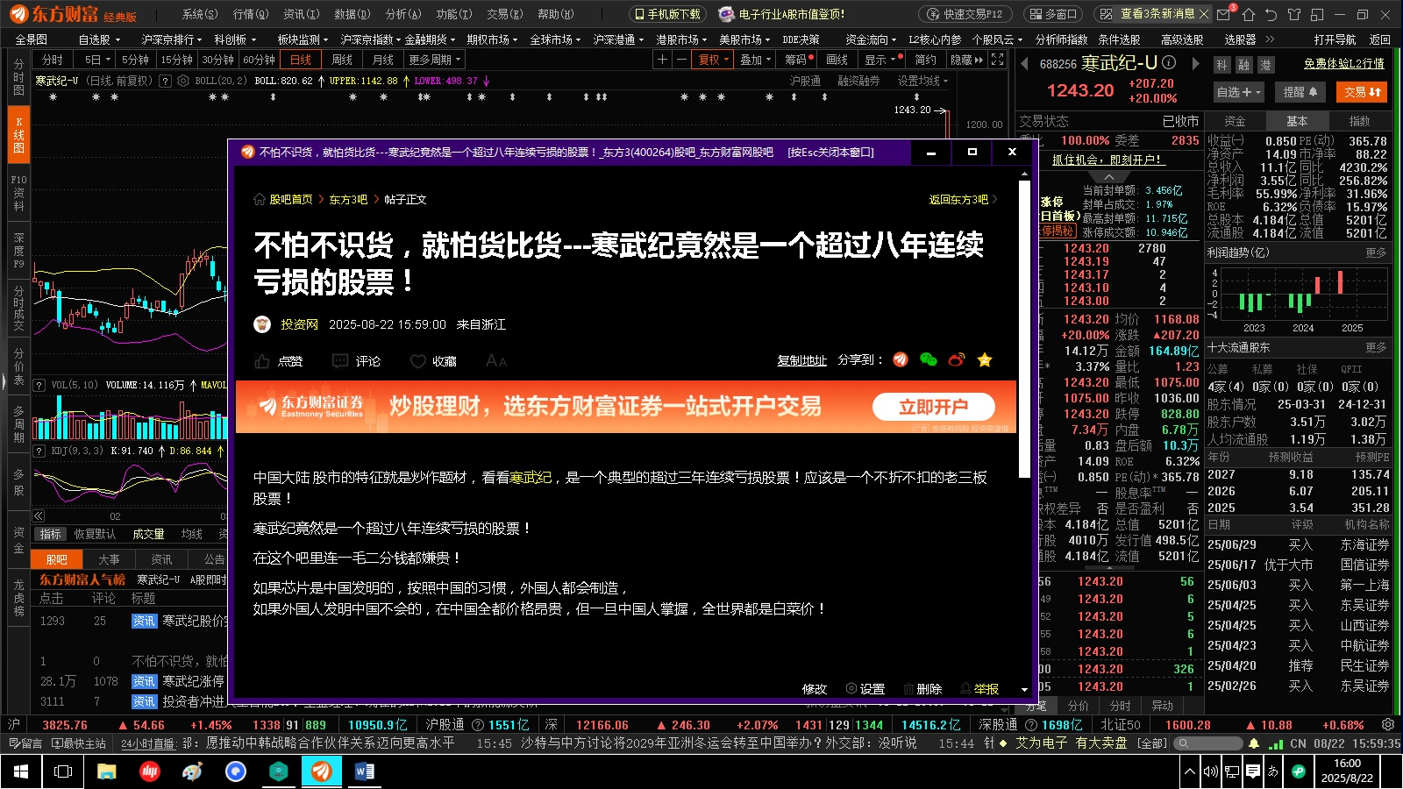Expand chart to fullscreen icon
The width and height of the screenshot is (1403, 789).
tap(997, 60)
